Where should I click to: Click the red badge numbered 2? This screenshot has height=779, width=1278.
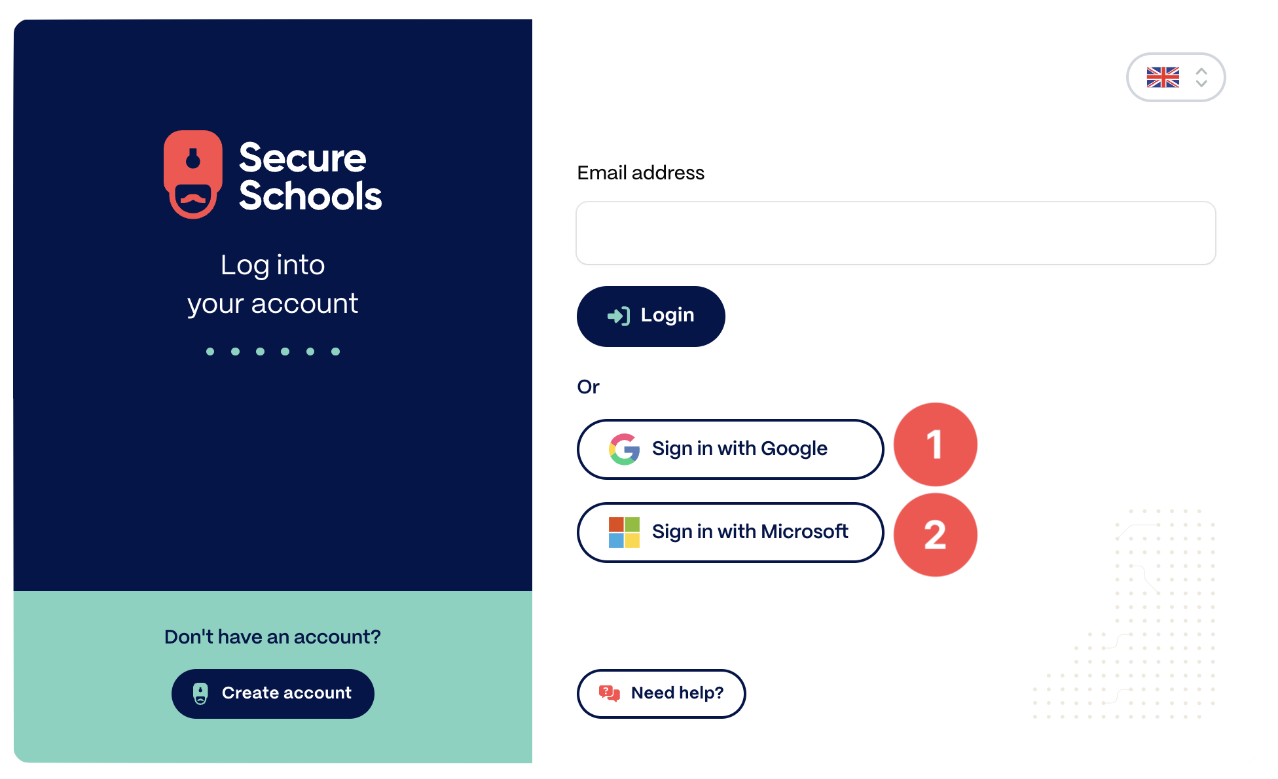[935, 534]
